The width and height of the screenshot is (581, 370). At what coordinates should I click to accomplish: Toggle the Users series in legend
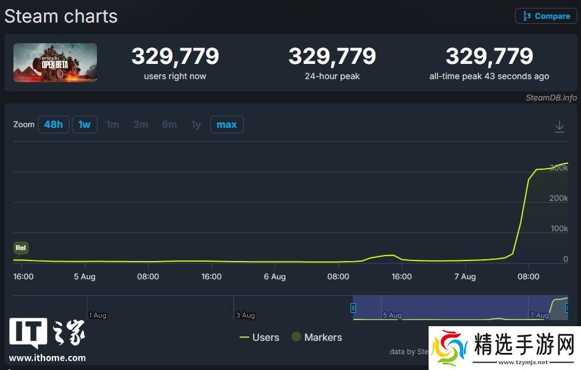click(x=259, y=337)
